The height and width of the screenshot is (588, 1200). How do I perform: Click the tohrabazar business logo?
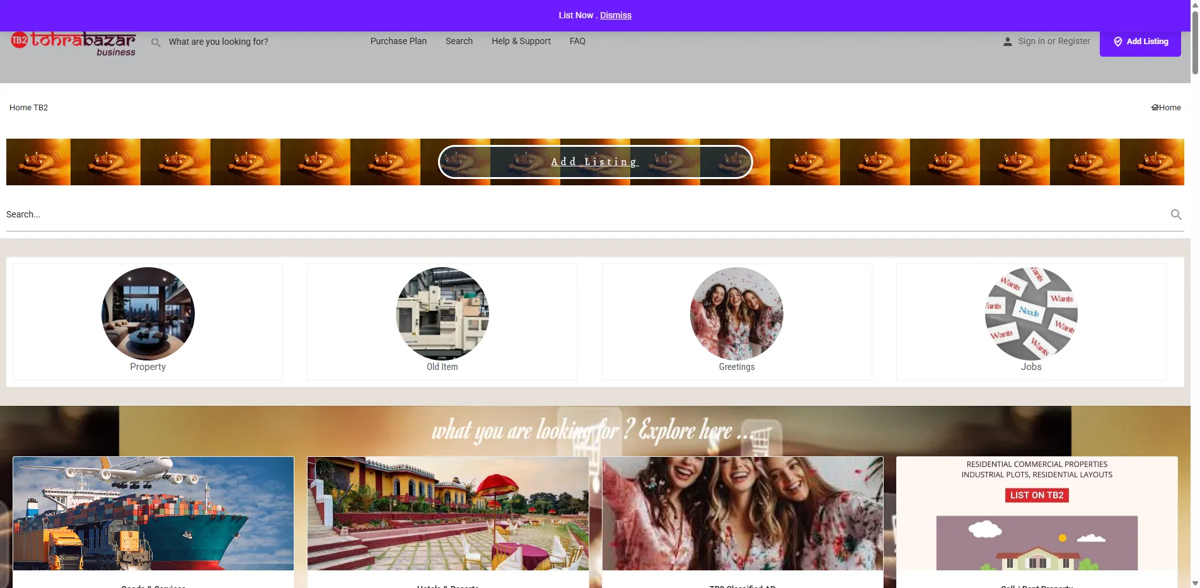point(74,43)
